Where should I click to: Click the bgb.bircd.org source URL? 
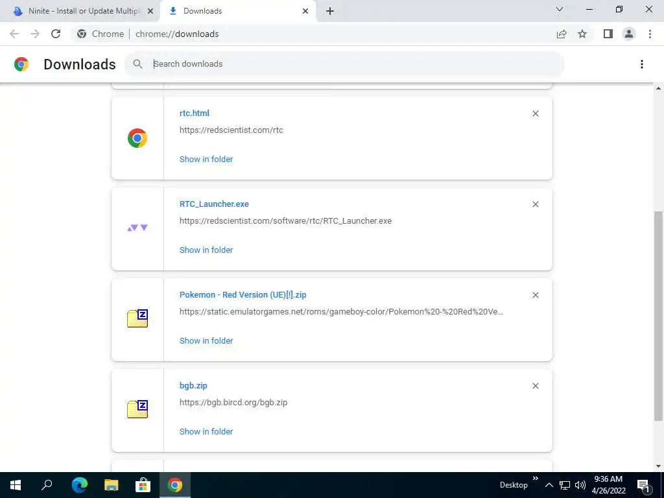(x=233, y=402)
